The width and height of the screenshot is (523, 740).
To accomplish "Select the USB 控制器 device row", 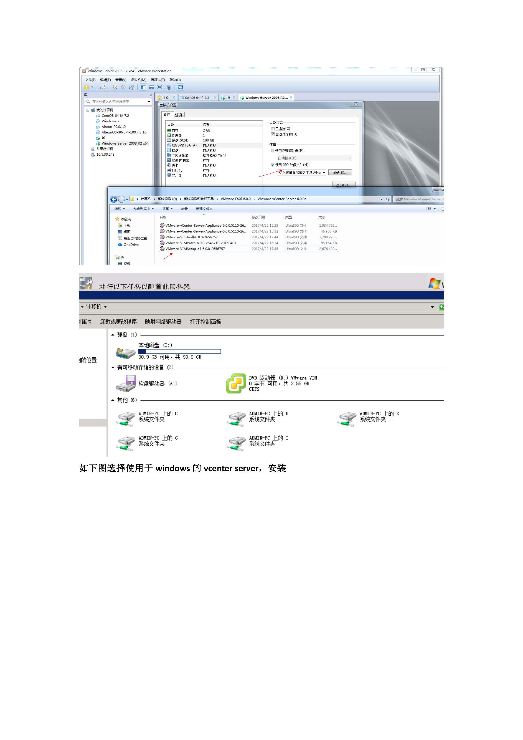I will pos(214,160).
